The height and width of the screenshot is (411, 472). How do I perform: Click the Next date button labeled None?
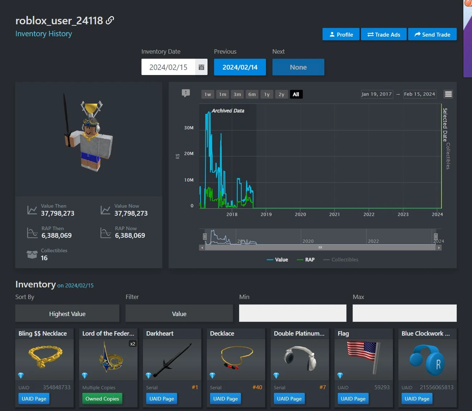pyautogui.click(x=298, y=67)
